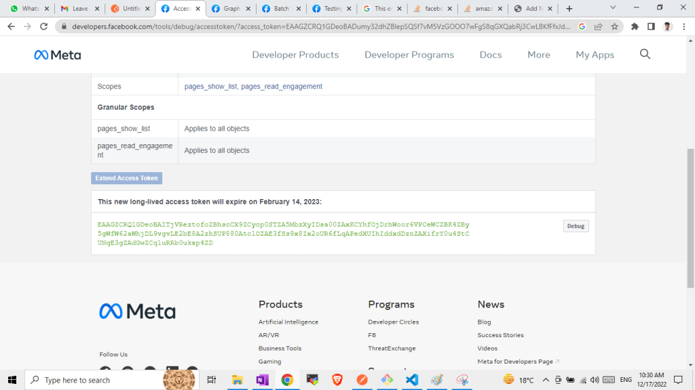Expand the Developer Products menu
This screenshot has width=695, height=390.
(x=295, y=55)
